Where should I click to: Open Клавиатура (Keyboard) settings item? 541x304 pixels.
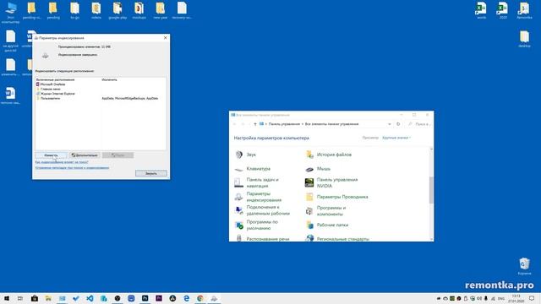tap(253, 169)
